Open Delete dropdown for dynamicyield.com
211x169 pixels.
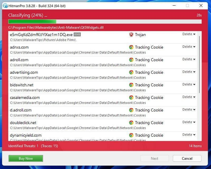click(189, 135)
